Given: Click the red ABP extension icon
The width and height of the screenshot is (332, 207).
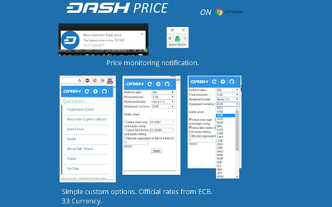Looking at the screenshot, I should (x=87, y=80).
